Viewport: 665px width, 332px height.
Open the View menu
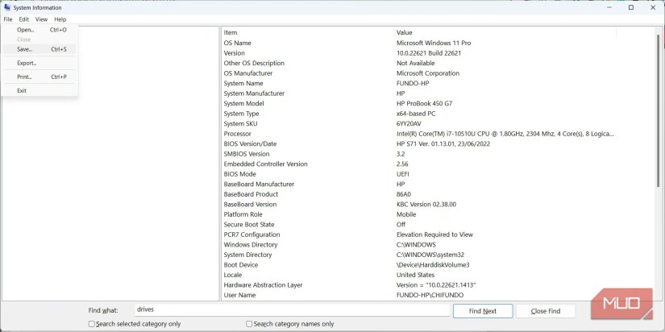42,19
